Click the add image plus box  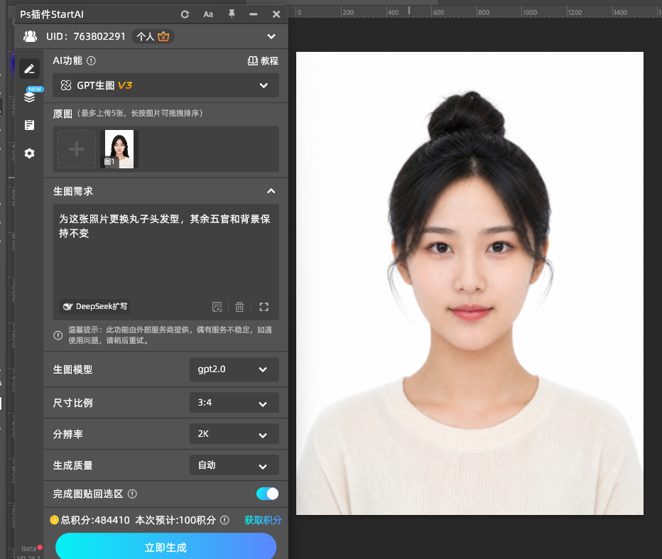pos(77,149)
